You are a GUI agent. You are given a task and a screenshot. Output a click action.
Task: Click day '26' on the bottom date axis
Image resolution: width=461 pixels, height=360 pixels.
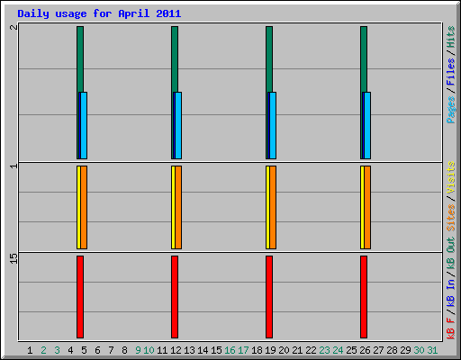click(x=365, y=350)
